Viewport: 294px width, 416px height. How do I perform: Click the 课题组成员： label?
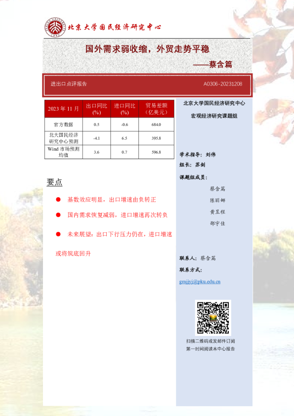coord(193,177)
